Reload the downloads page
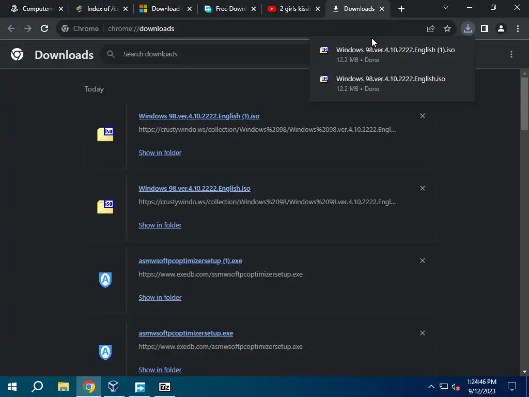The image size is (529, 397). [44, 29]
